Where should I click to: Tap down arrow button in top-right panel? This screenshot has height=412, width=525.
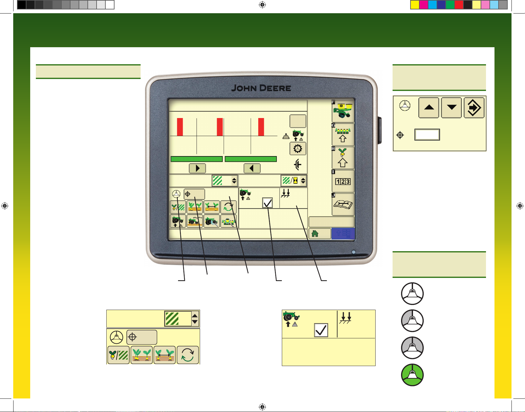click(x=451, y=108)
